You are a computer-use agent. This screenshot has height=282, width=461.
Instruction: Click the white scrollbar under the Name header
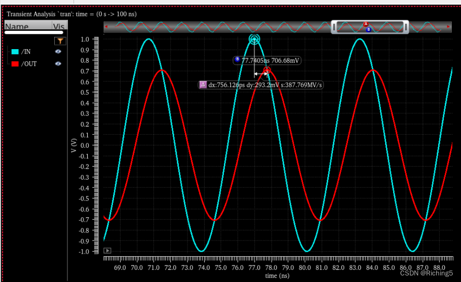[34, 32]
